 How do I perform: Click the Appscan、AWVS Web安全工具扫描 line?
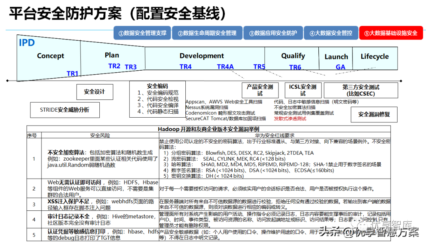tap(224, 102)
